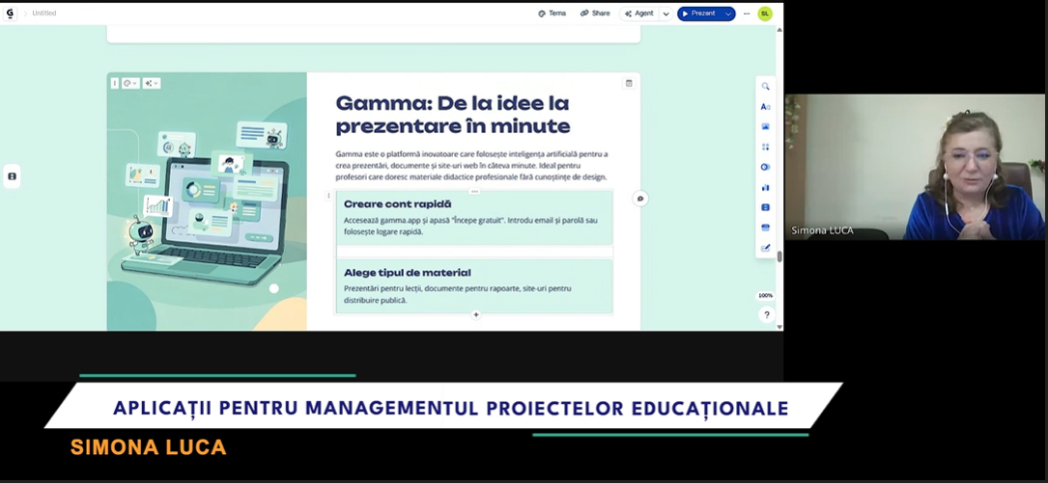1048x483 pixels.
Task: Click the vertical scrollbar thumb
Action: (x=779, y=256)
